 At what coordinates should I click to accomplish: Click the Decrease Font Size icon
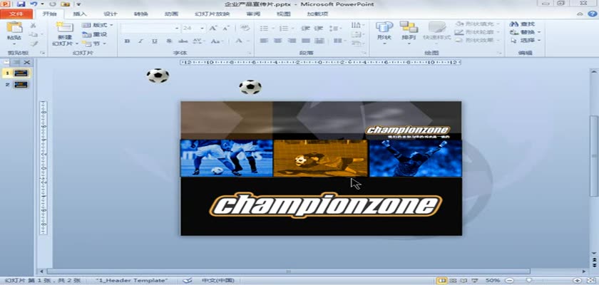coord(226,28)
